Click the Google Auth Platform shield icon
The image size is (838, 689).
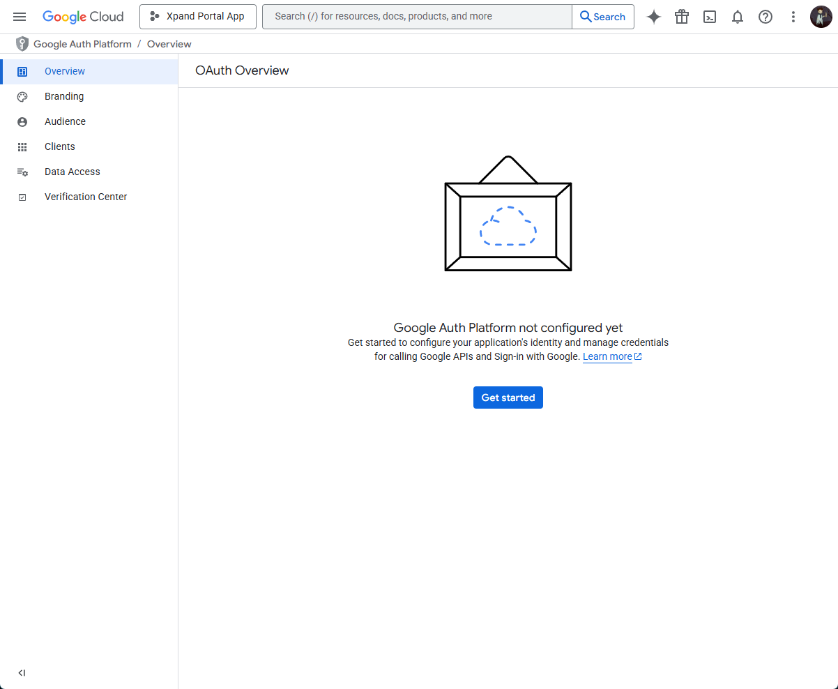(x=22, y=44)
